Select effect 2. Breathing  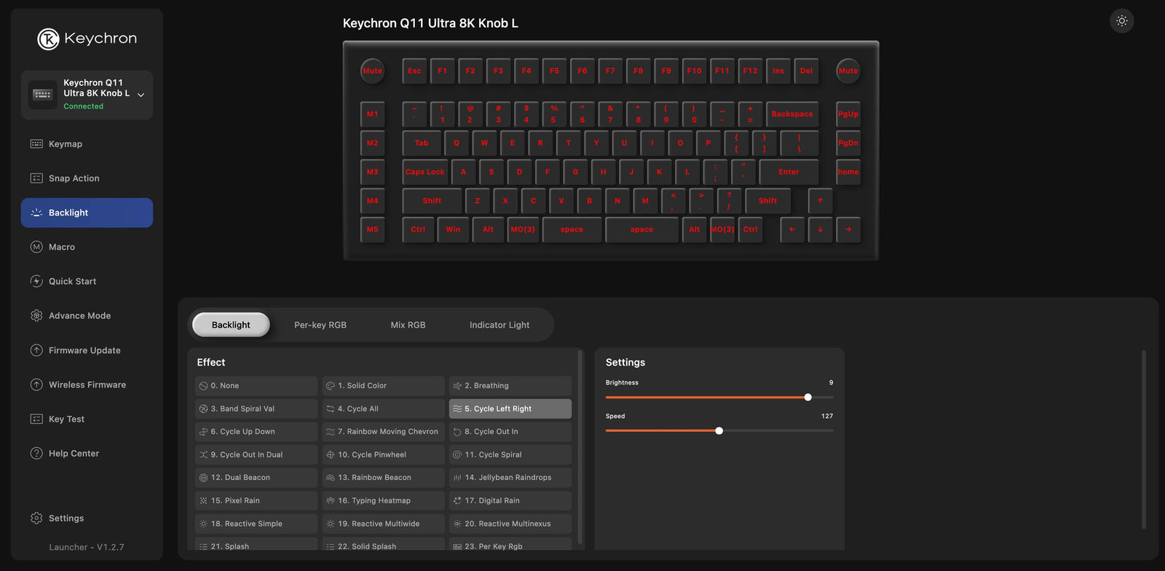pos(510,386)
